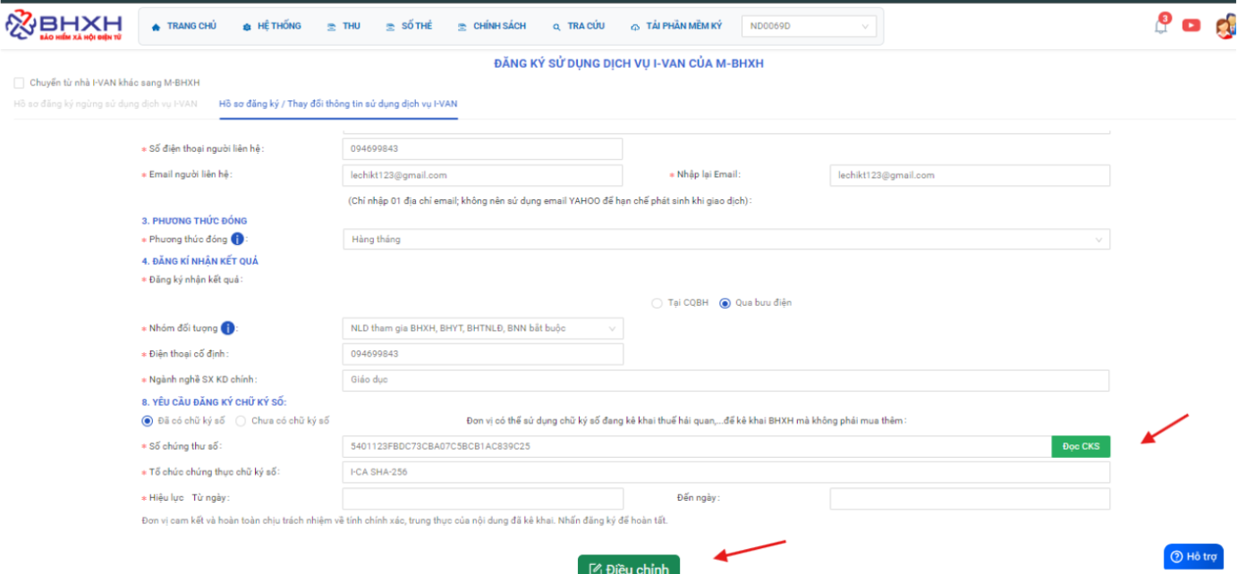Expand the Nhóm đối tượng dropdown
This screenshot has height=574, width=1238.
point(482,328)
